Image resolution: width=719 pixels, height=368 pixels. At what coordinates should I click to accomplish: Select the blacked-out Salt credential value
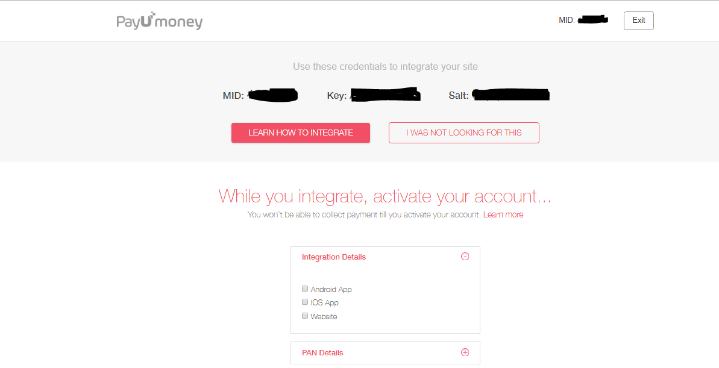coord(510,95)
